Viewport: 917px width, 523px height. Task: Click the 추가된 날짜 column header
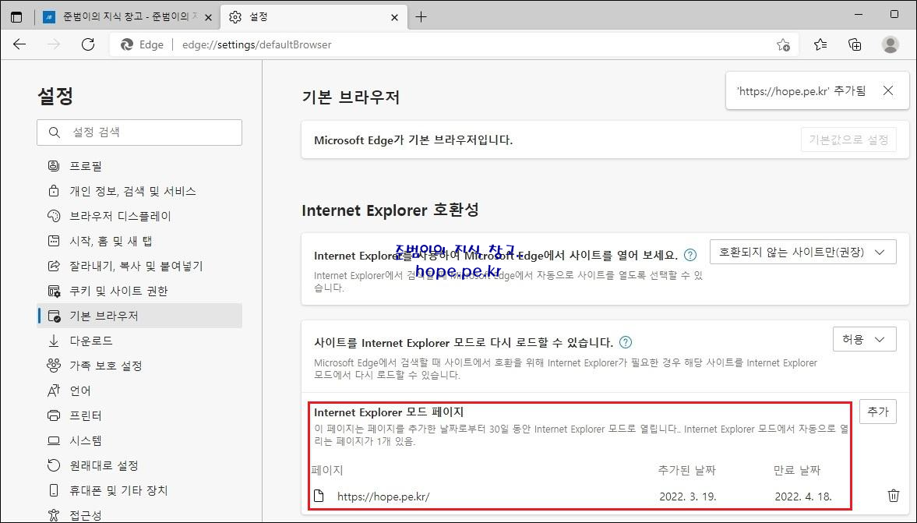click(686, 470)
